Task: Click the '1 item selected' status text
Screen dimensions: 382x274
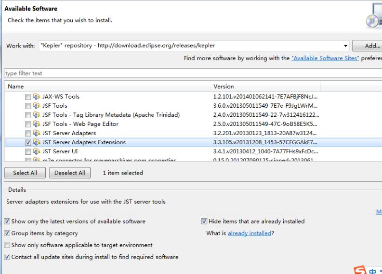Action: click(x=123, y=173)
